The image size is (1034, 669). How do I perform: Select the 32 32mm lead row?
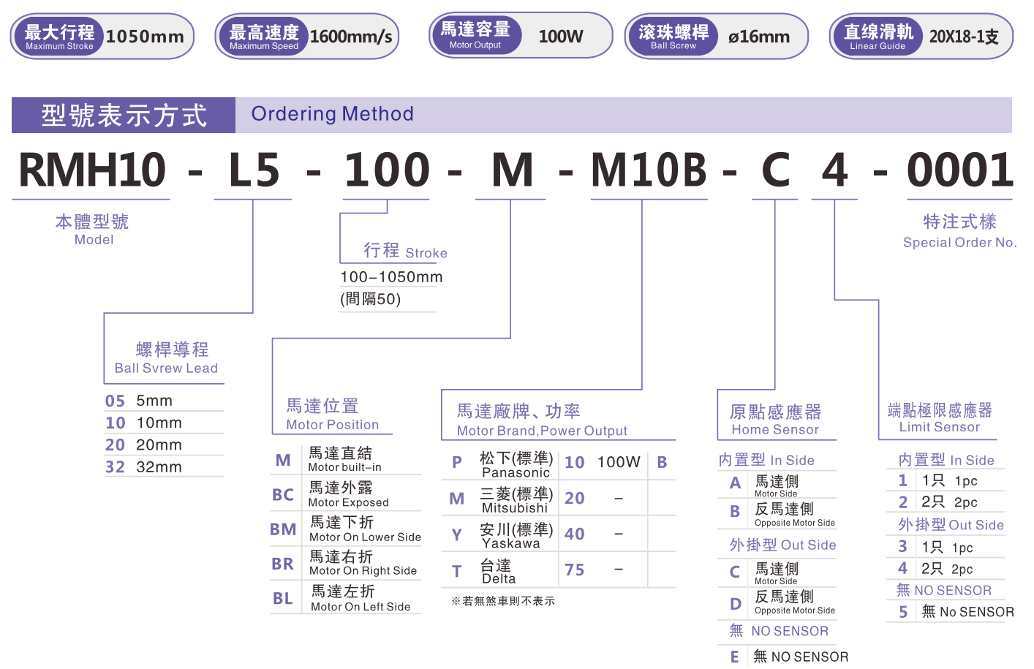165,466
